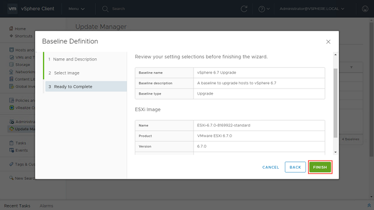Select the Hosts and Clusters sidebar icon
This screenshot has height=210, width=374.
(x=12, y=50)
